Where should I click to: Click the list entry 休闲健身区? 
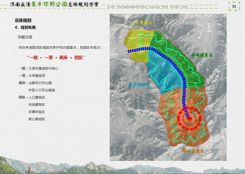pyautogui.click(x=36, y=105)
